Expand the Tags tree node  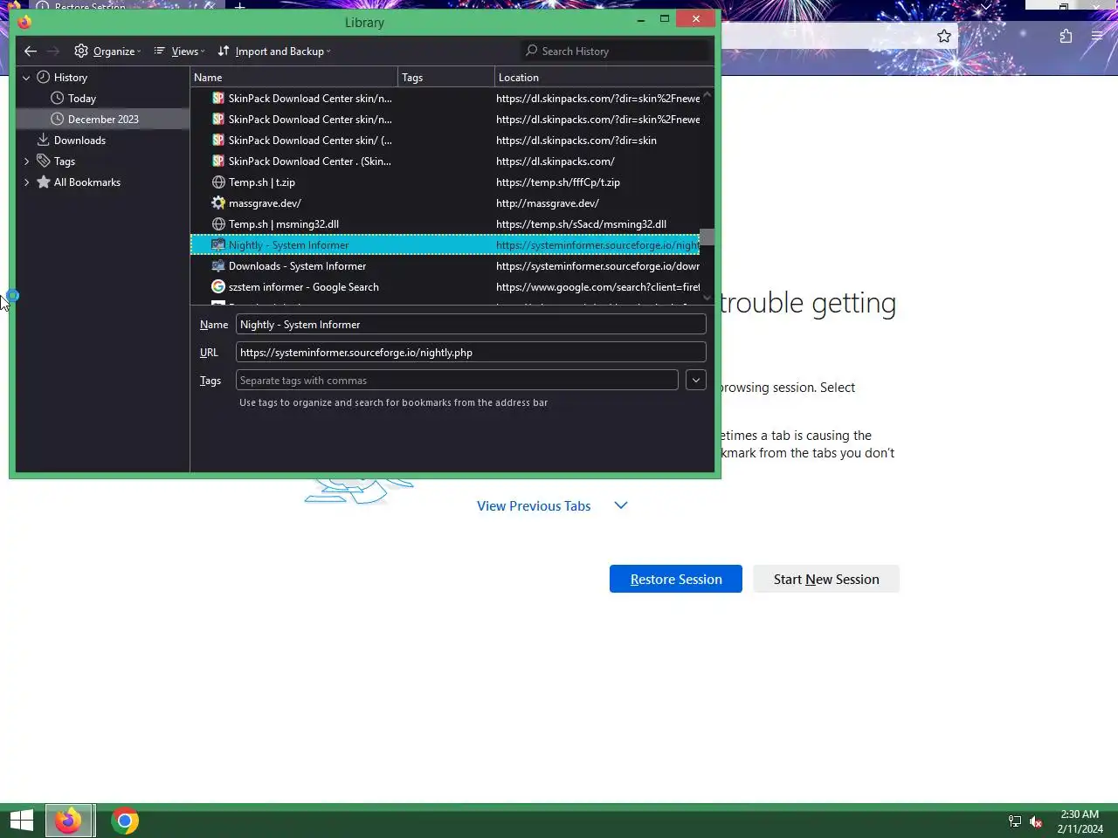(x=26, y=161)
